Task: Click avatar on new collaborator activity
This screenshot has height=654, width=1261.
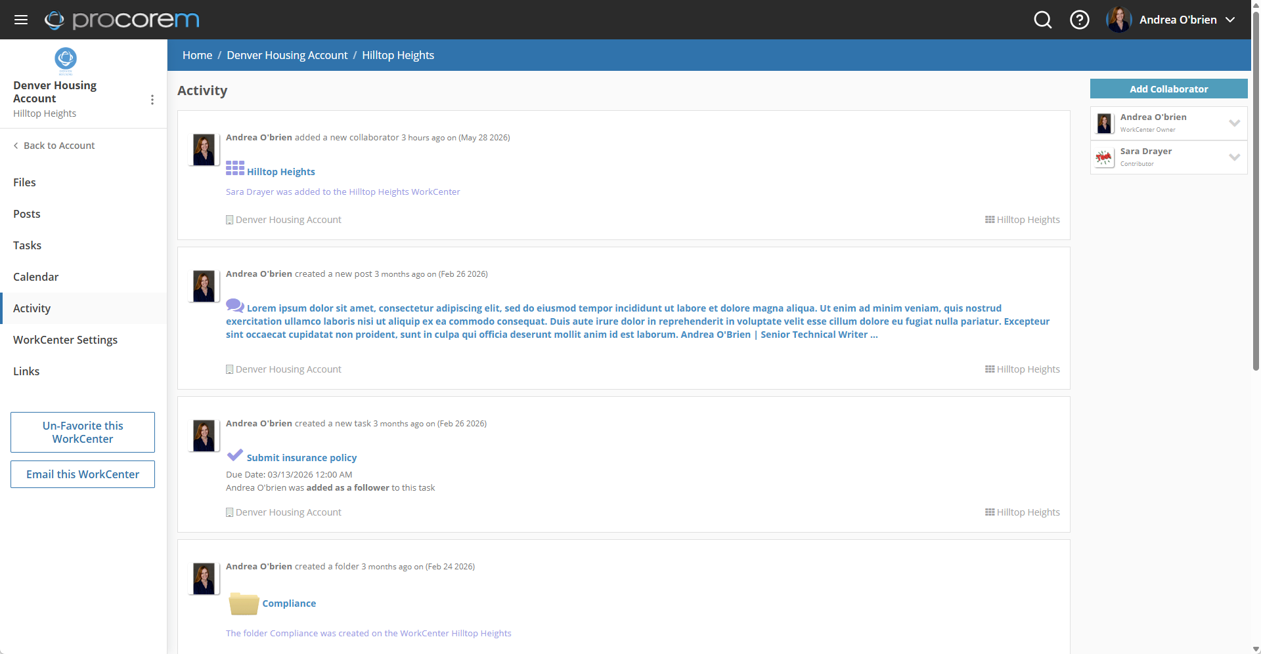Action: pos(204,150)
